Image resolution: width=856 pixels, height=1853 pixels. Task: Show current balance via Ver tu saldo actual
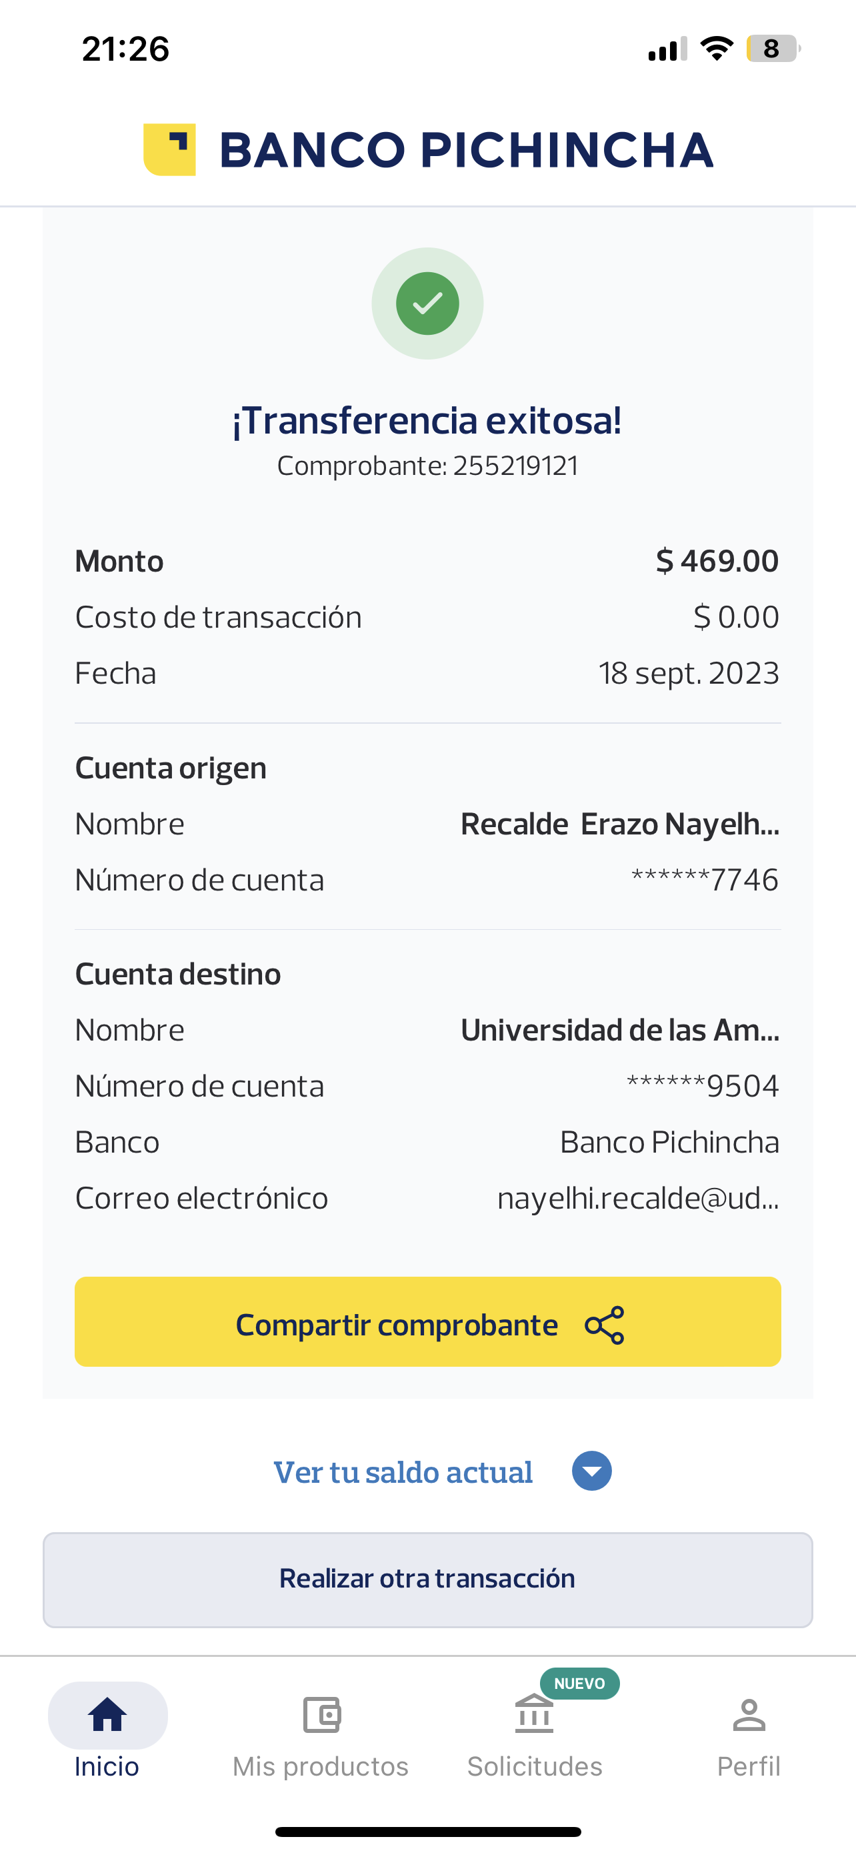click(x=403, y=1473)
